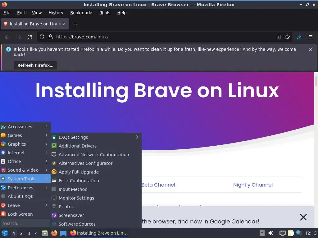
Task: Toggle reader view icon in the address bar
Action: point(279,37)
